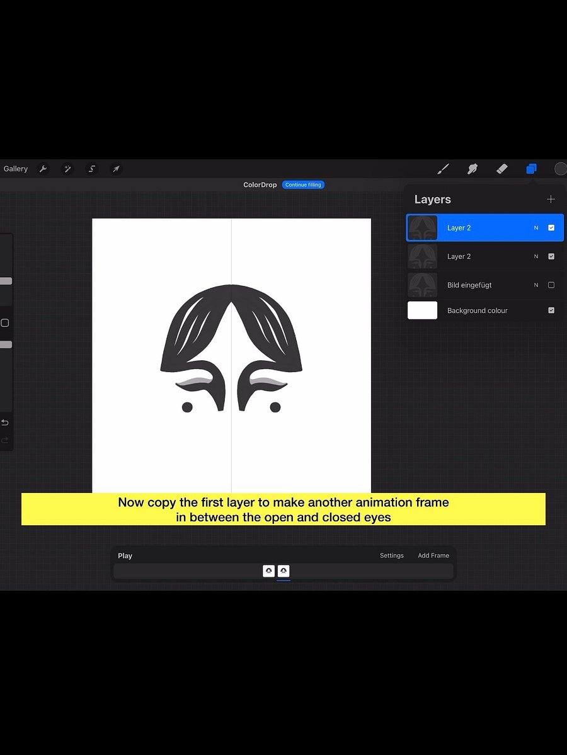Open the Actions wrench menu
The width and height of the screenshot is (567, 755).
tap(43, 169)
